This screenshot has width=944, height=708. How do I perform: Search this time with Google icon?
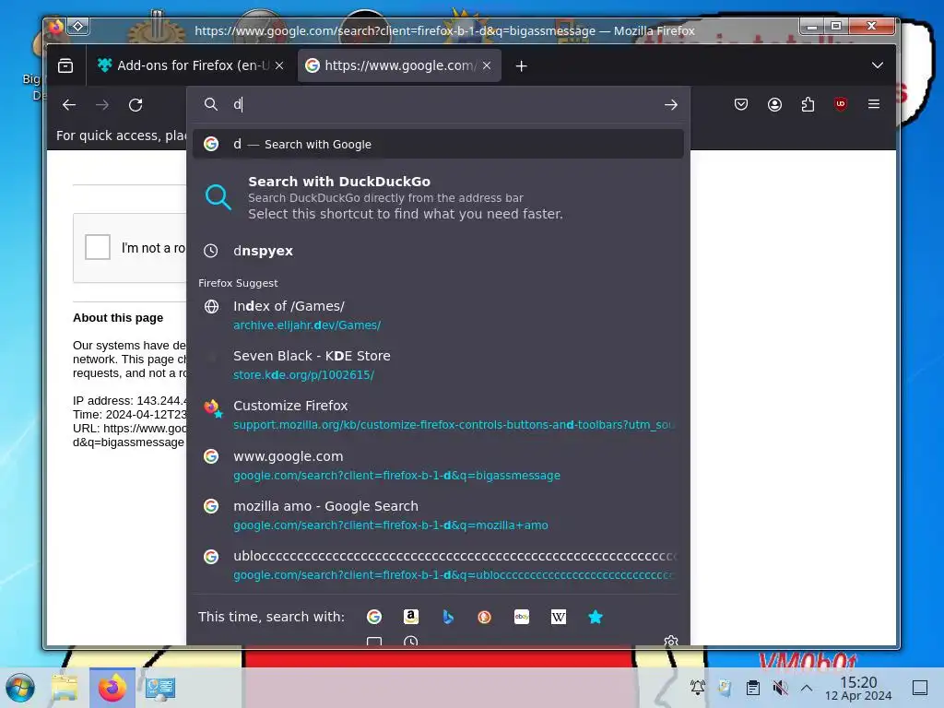pos(374,617)
